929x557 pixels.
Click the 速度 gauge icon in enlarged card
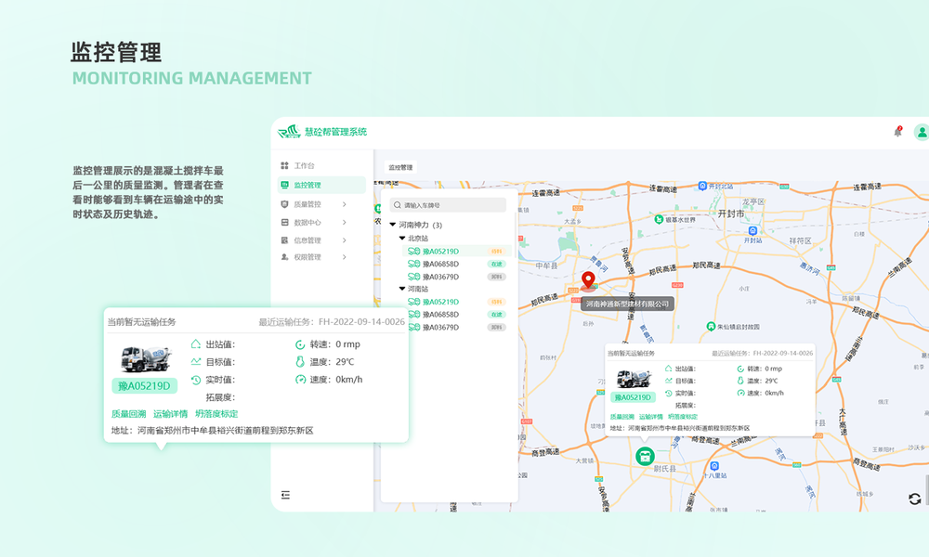pyautogui.click(x=300, y=380)
